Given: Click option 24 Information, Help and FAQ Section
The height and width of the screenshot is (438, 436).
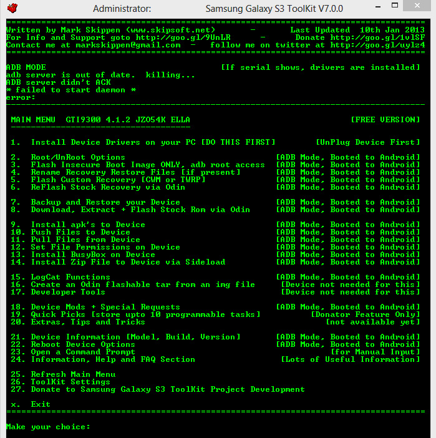Looking at the screenshot, I should coord(103,360).
